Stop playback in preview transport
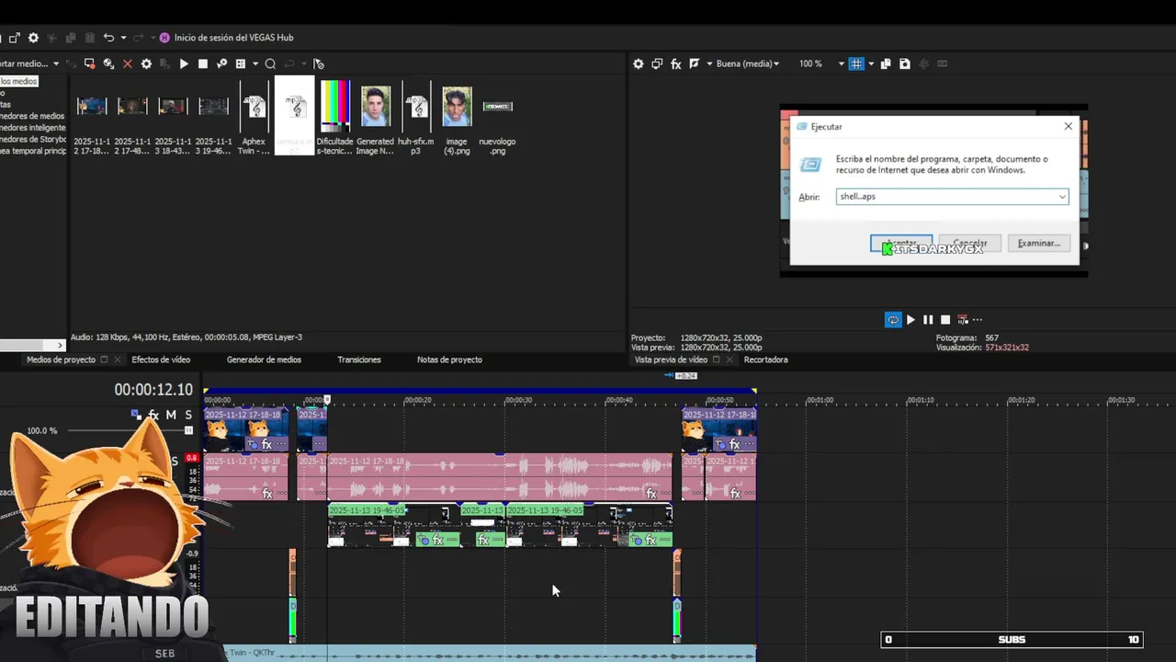This screenshot has width=1176, height=662. point(945,320)
